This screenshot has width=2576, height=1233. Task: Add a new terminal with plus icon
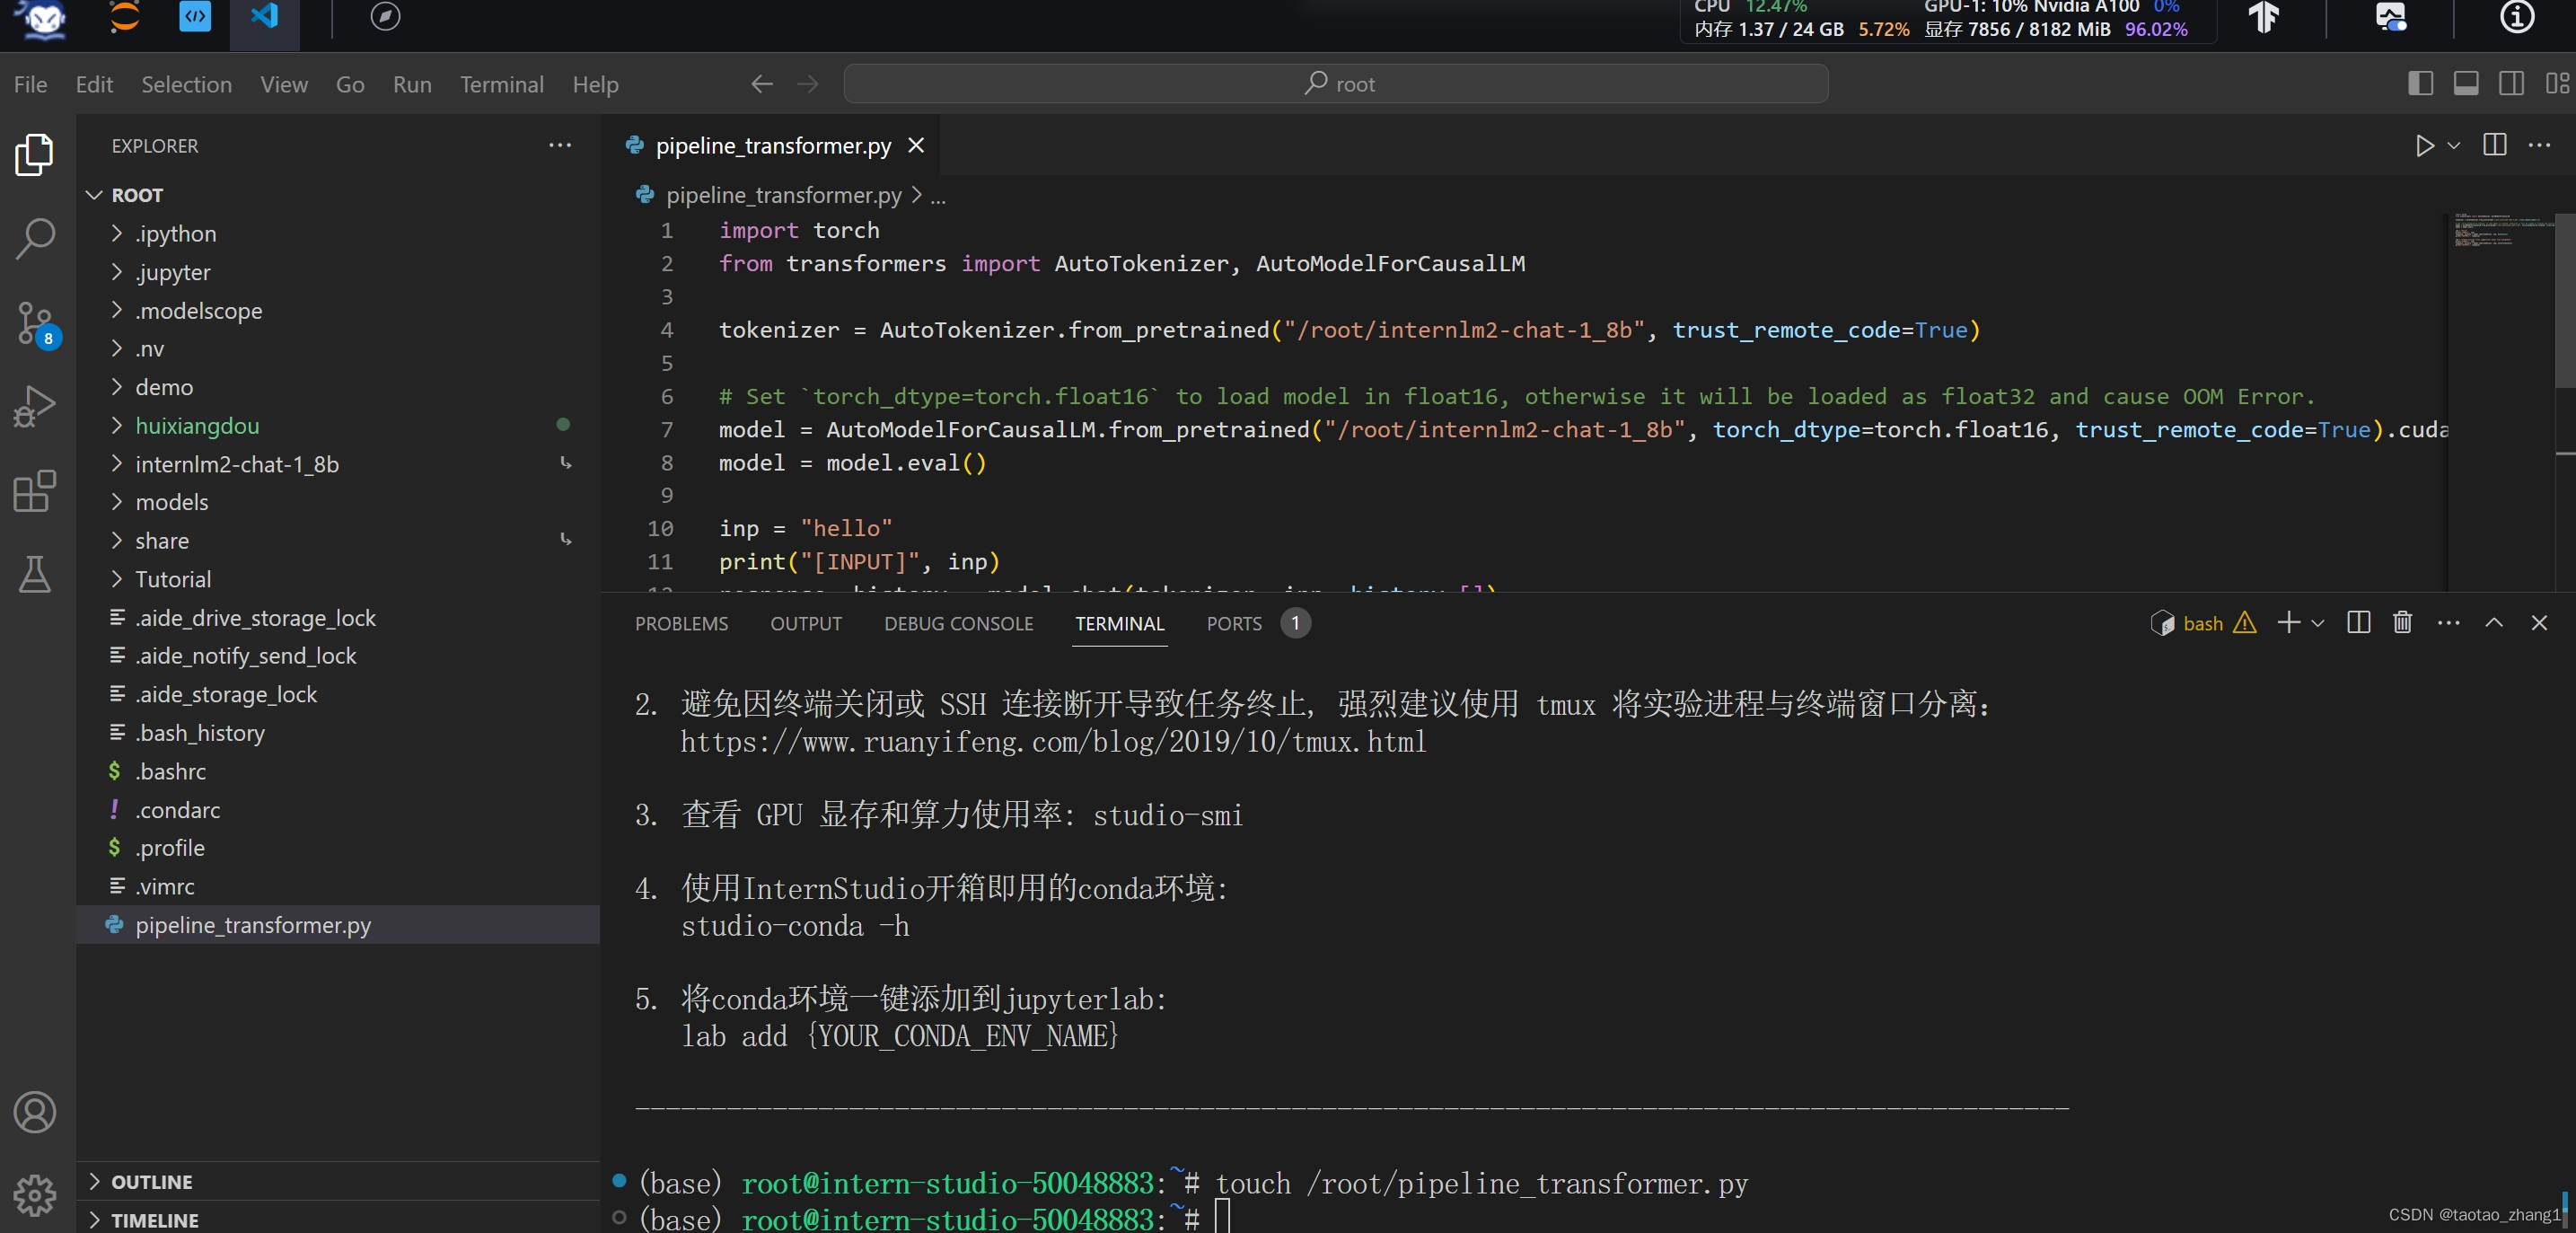point(2289,622)
